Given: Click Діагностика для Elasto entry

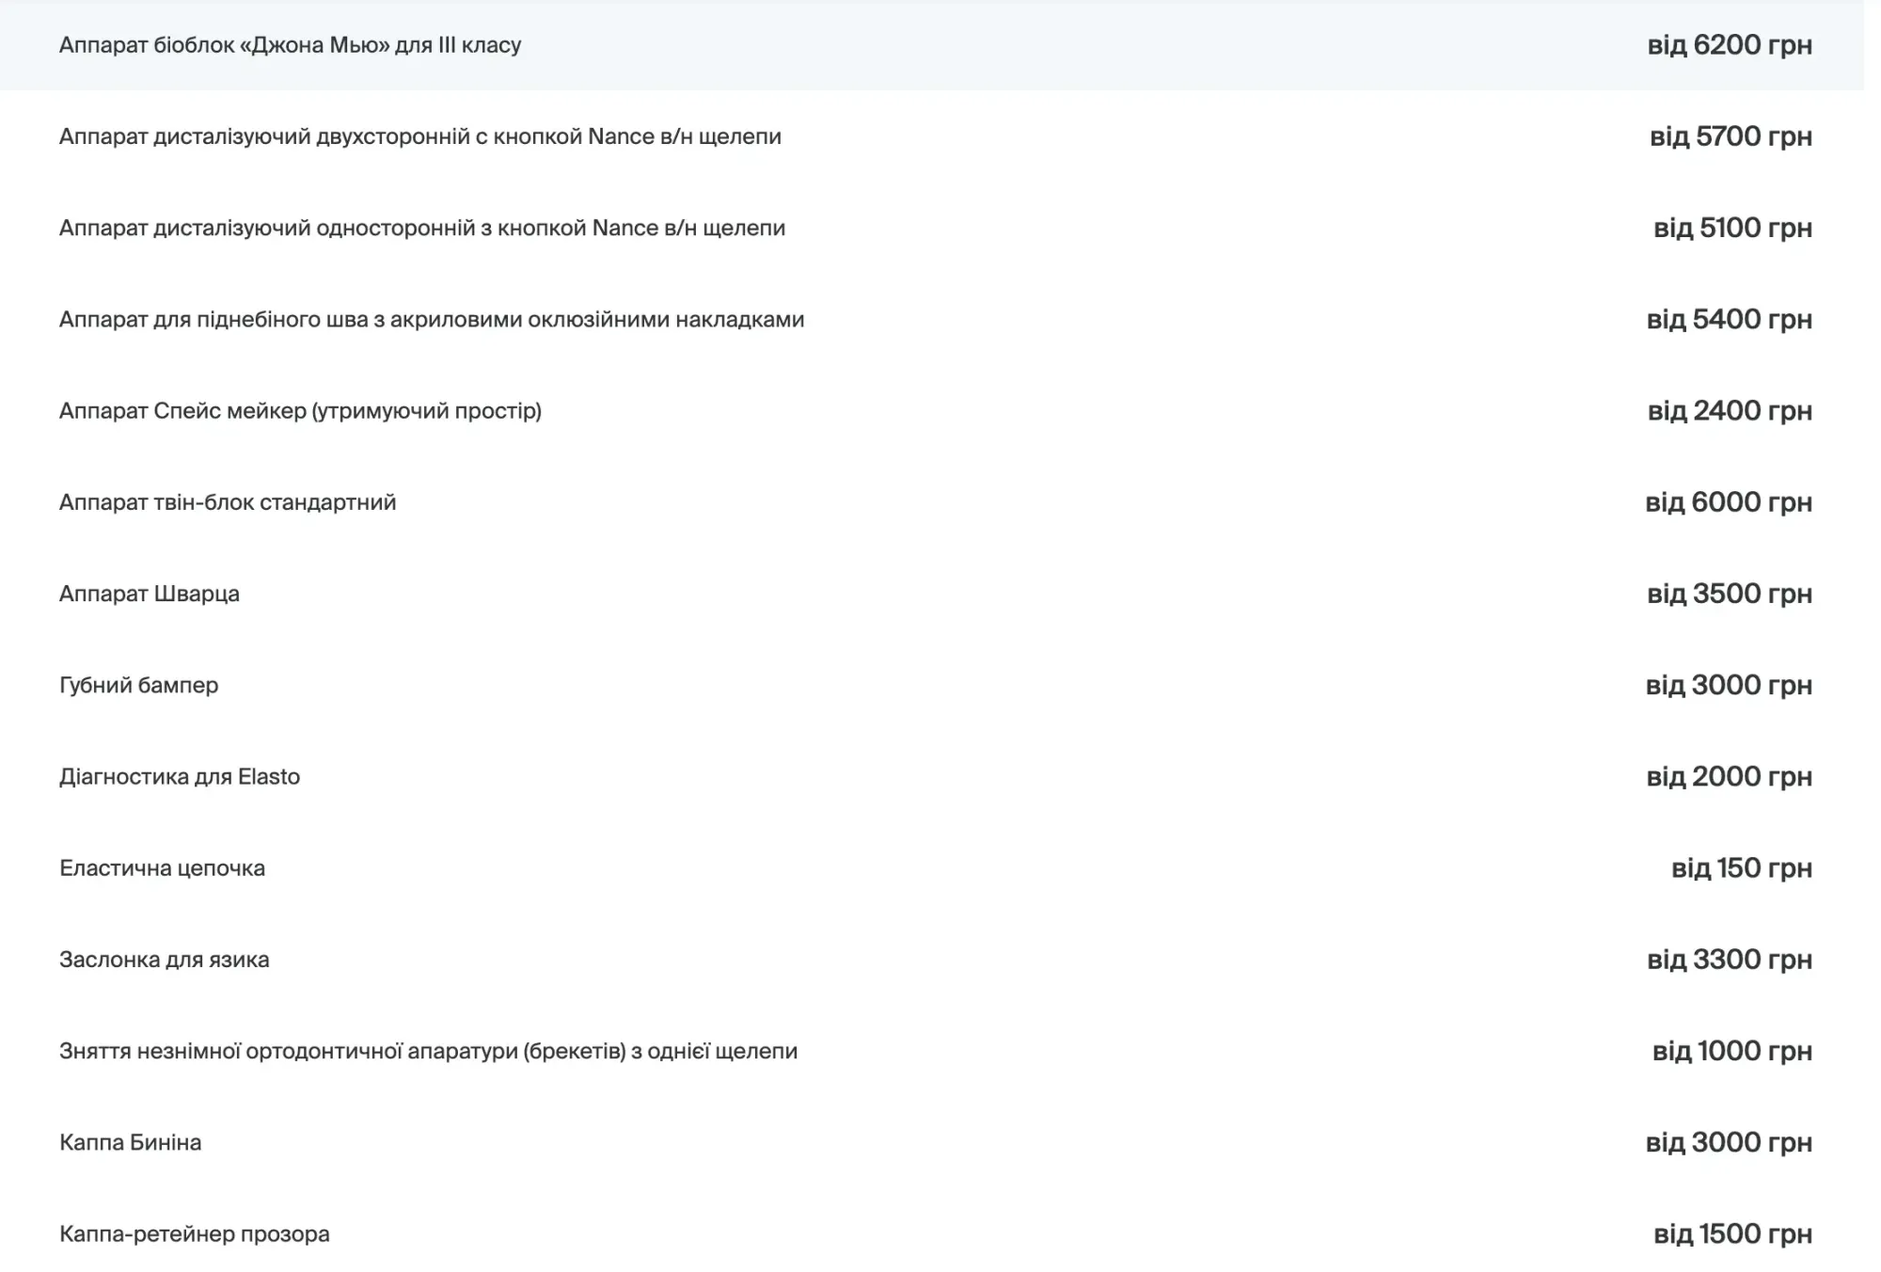Looking at the screenshot, I should pos(180,776).
